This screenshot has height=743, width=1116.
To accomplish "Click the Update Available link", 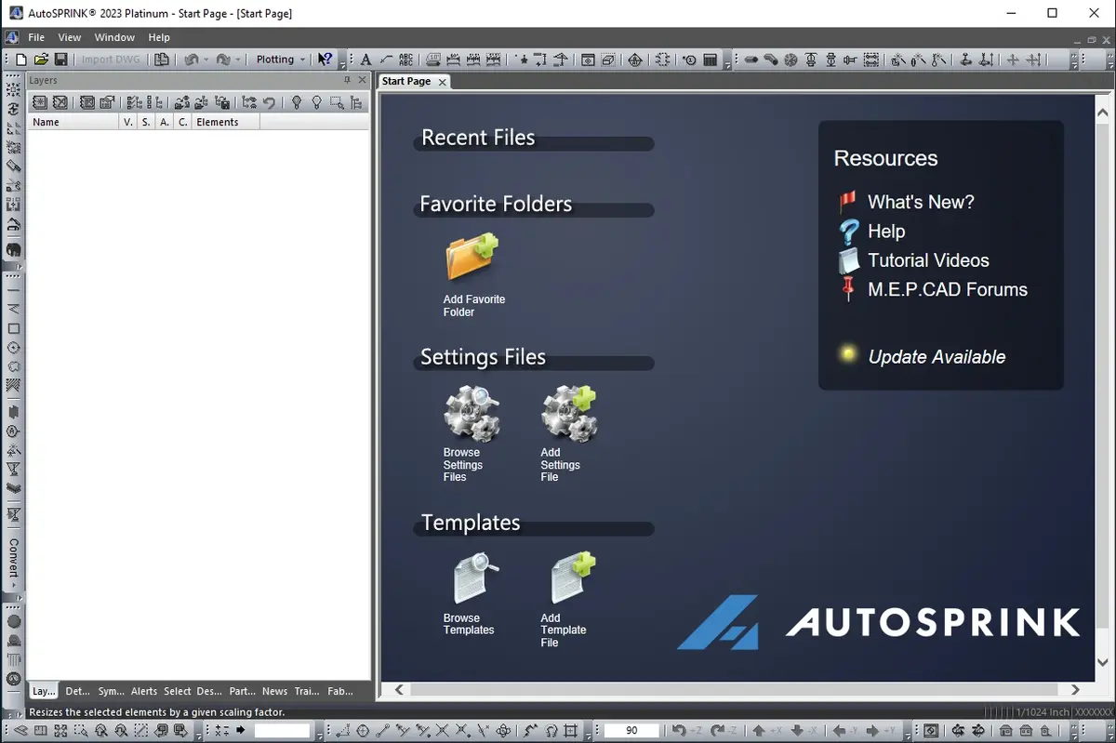I will 937,357.
